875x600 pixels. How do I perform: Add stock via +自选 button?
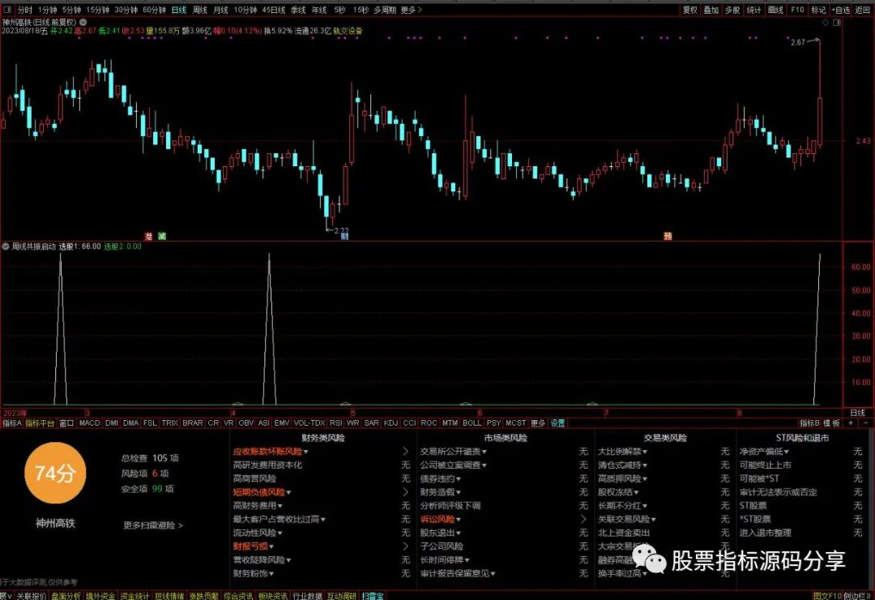(841, 10)
